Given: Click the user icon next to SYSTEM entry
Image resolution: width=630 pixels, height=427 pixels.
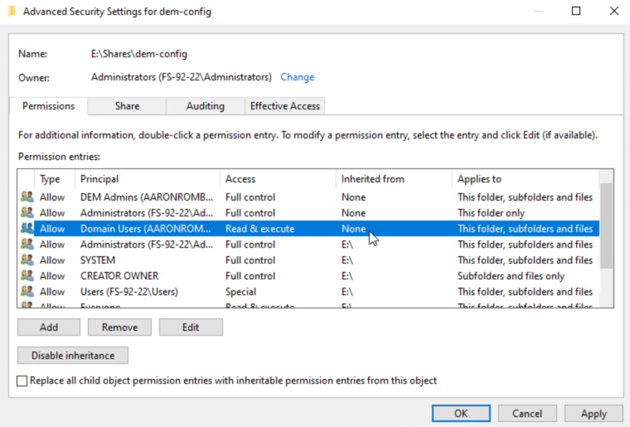Looking at the screenshot, I should tap(26, 260).
